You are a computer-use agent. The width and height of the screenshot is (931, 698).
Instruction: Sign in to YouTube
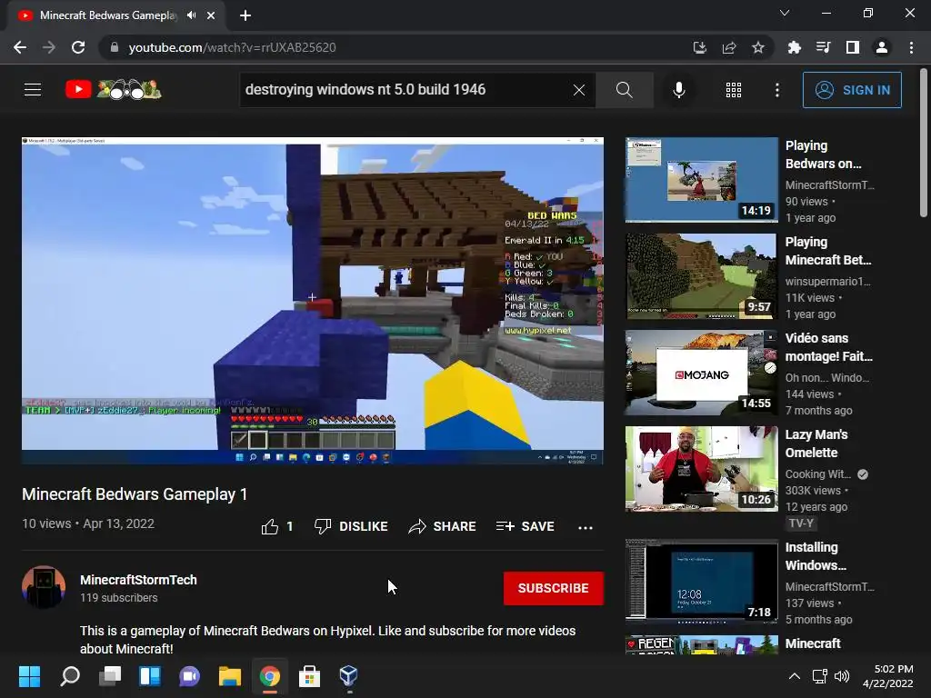[x=852, y=90]
